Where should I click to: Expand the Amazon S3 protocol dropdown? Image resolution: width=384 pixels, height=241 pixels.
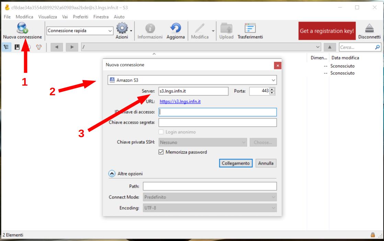tap(192, 80)
